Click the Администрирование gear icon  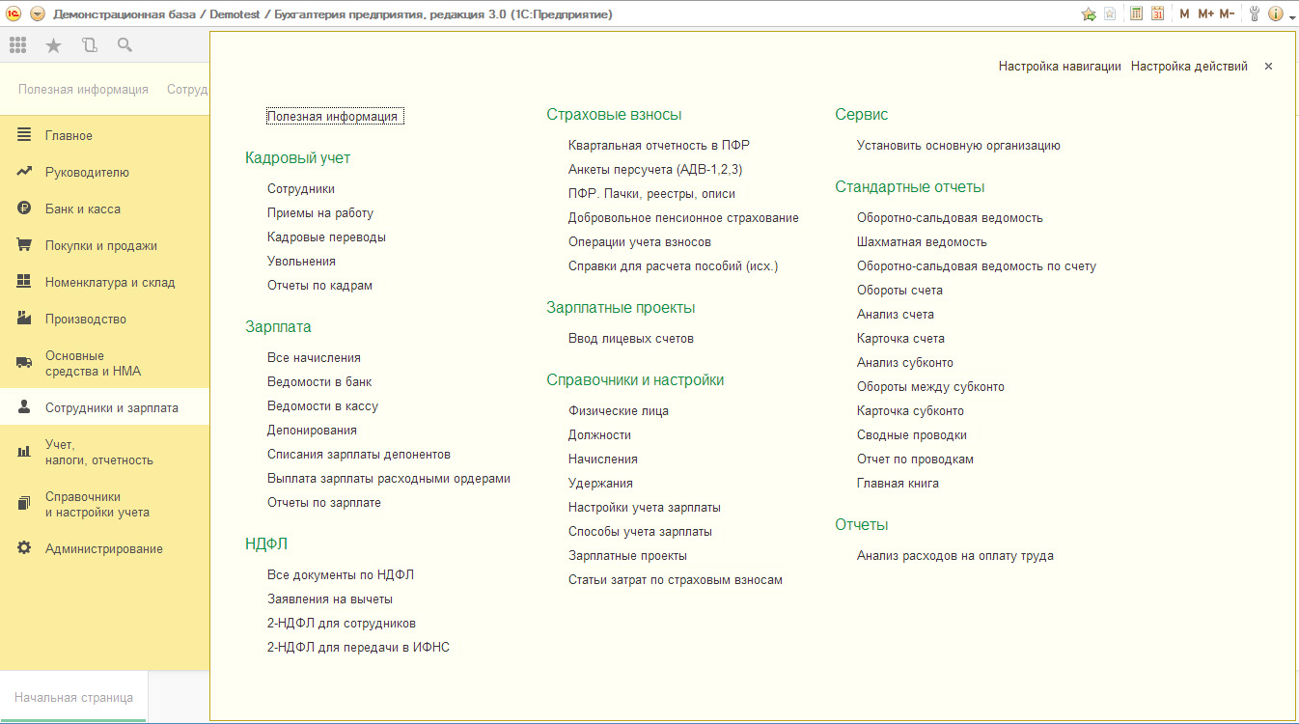tap(24, 548)
